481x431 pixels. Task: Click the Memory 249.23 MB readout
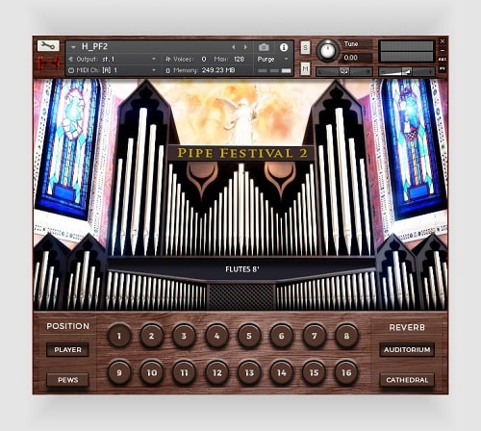point(218,70)
